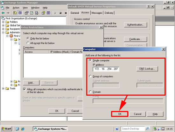Image resolution: width=175 pixels, height=132 pixels.
Task: Click OK in the Computer dialog
Action: pos(120,114)
